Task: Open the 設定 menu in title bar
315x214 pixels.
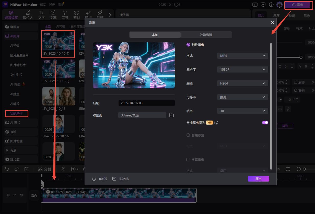Action: [52, 5]
